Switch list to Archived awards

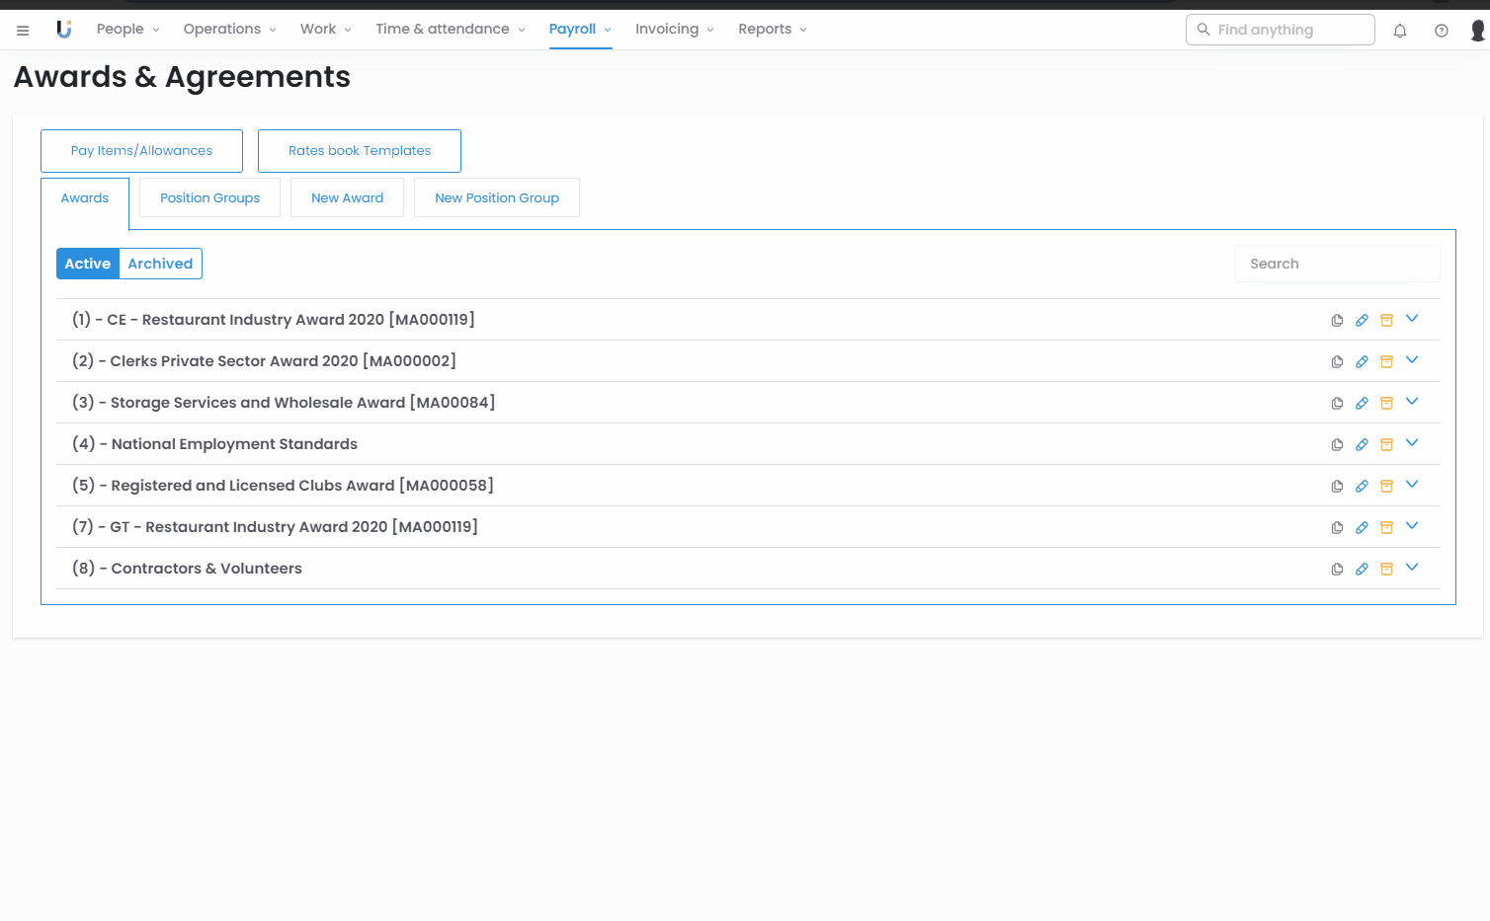[160, 264]
